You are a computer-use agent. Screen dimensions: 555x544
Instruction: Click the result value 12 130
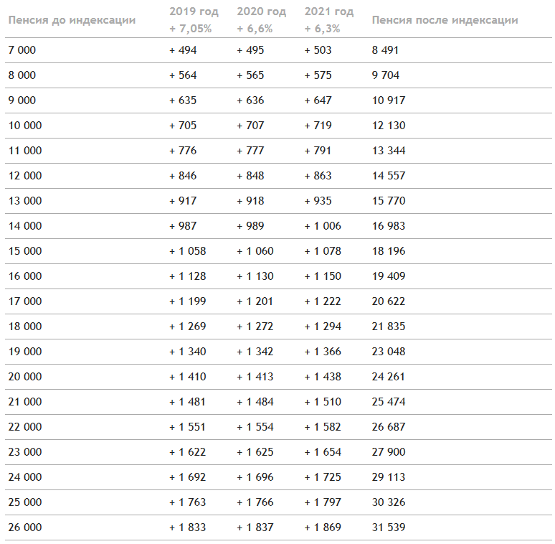(389, 126)
